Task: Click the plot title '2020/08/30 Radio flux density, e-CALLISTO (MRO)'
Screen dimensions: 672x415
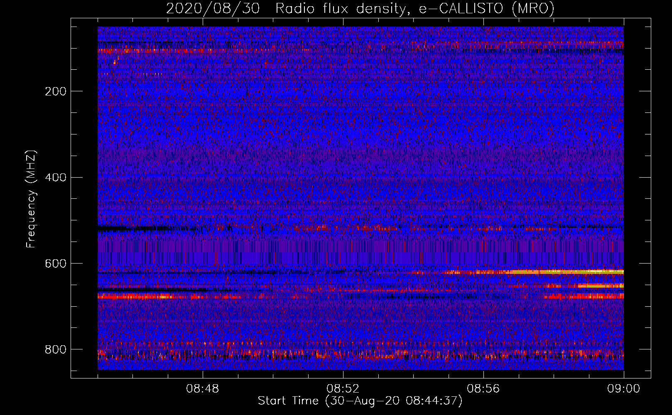Action: [360, 8]
